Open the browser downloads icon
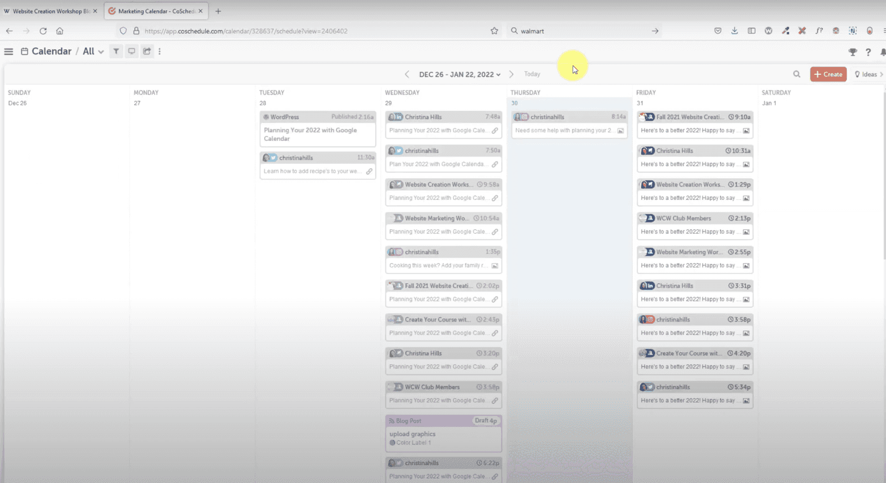886x483 pixels. click(734, 31)
